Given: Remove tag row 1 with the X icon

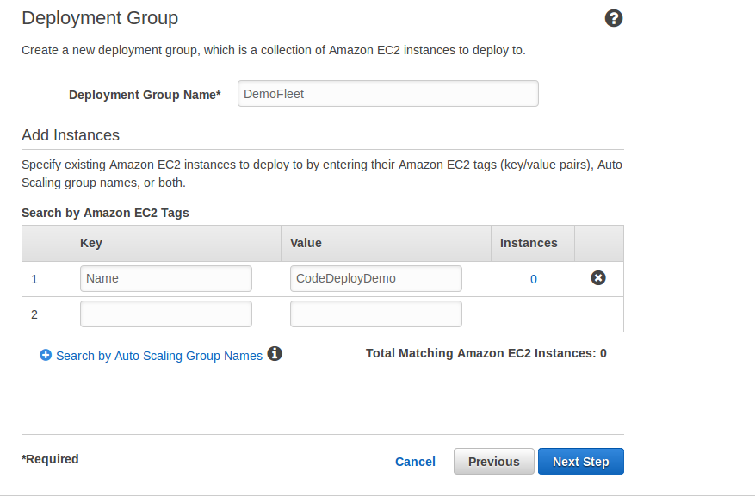Looking at the screenshot, I should pyautogui.click(x=598, y=278).
